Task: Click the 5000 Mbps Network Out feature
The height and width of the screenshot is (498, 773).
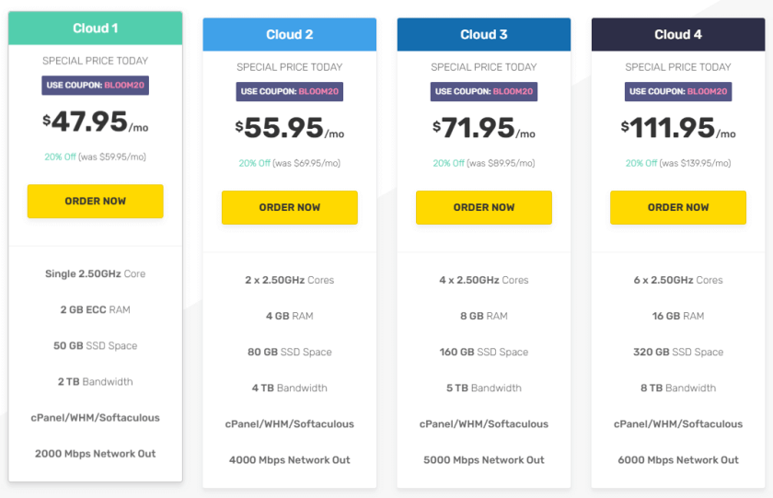Action: point(484,460)
